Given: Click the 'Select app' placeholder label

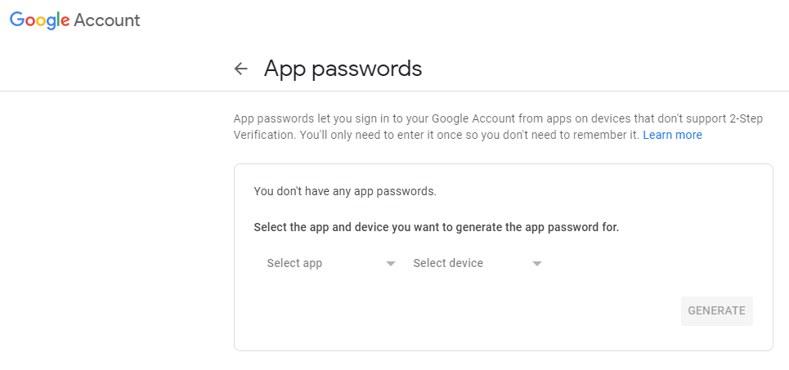Looking at the screenshot, I should [x=294, y=263].
